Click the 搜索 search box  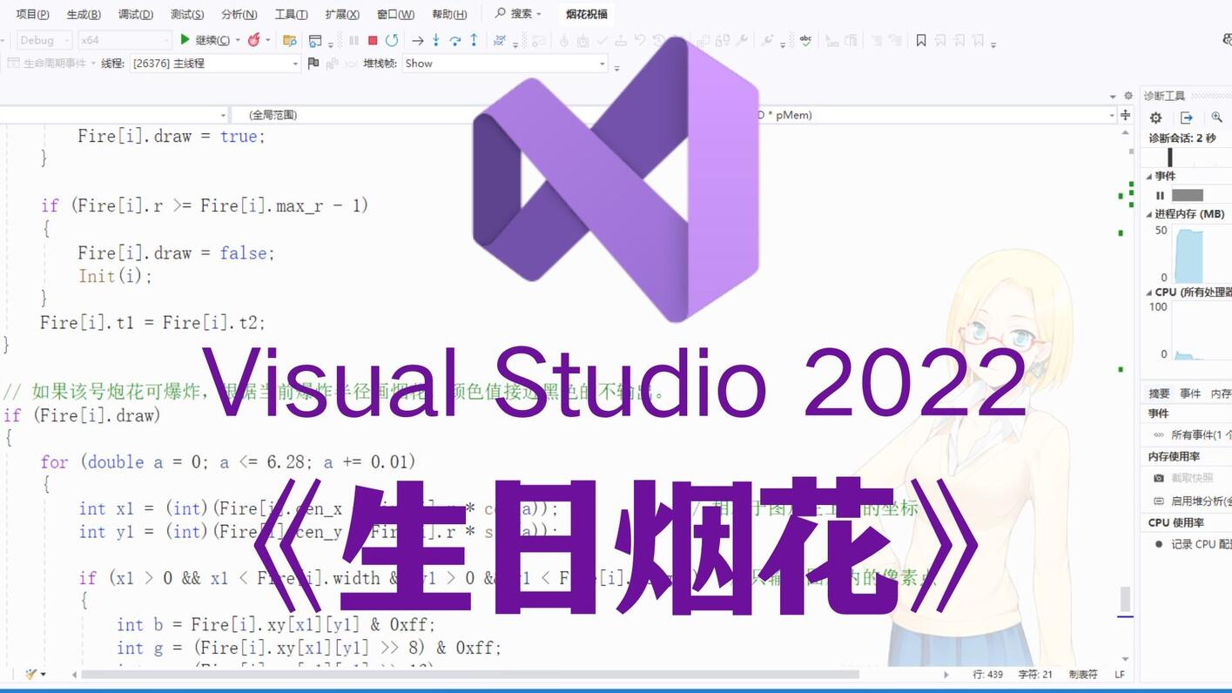[x=517, y=14]
